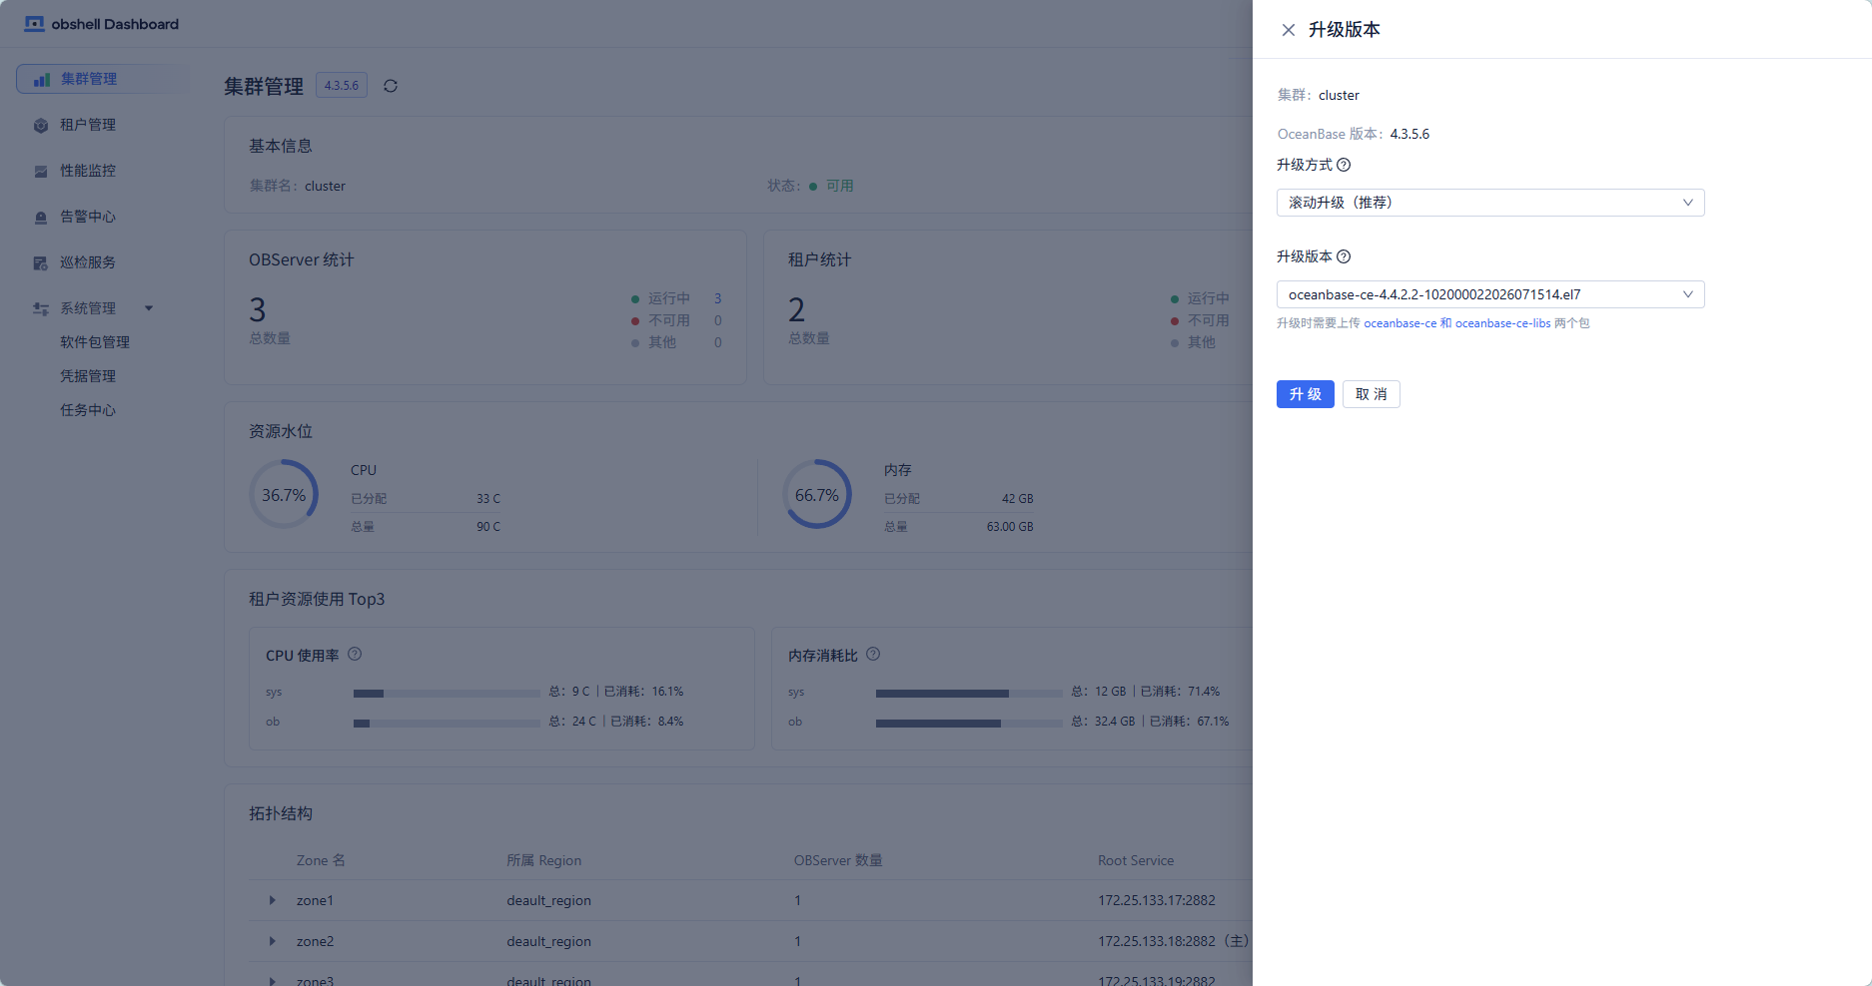1872x986 pixels.
Task: Click the 集群管理 bar chart icon
Action: click(x=42, y=79)
